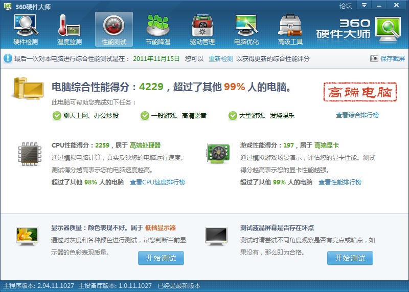
Task: Click the 高端电脑 red stamp badge
Action: (360, 93)
